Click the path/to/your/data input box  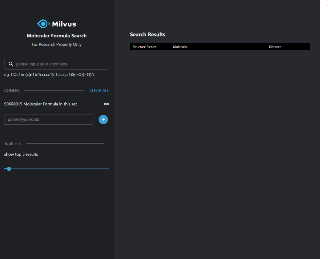tap(49, 119)
